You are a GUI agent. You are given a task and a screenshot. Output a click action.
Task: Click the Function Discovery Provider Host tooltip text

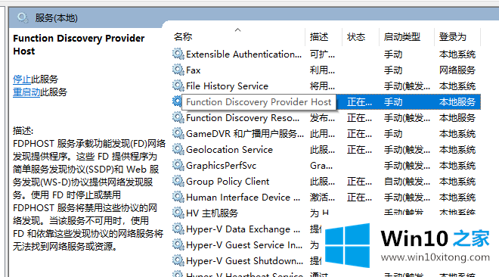[x=259, y=102]
